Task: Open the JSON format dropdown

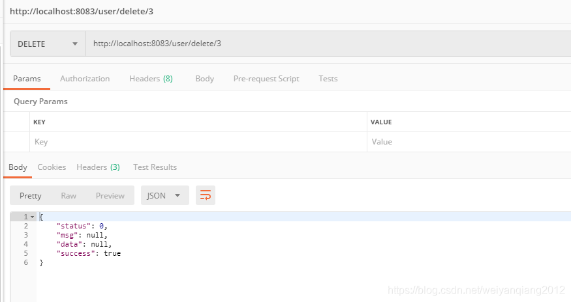Action: tap(165, 195)
